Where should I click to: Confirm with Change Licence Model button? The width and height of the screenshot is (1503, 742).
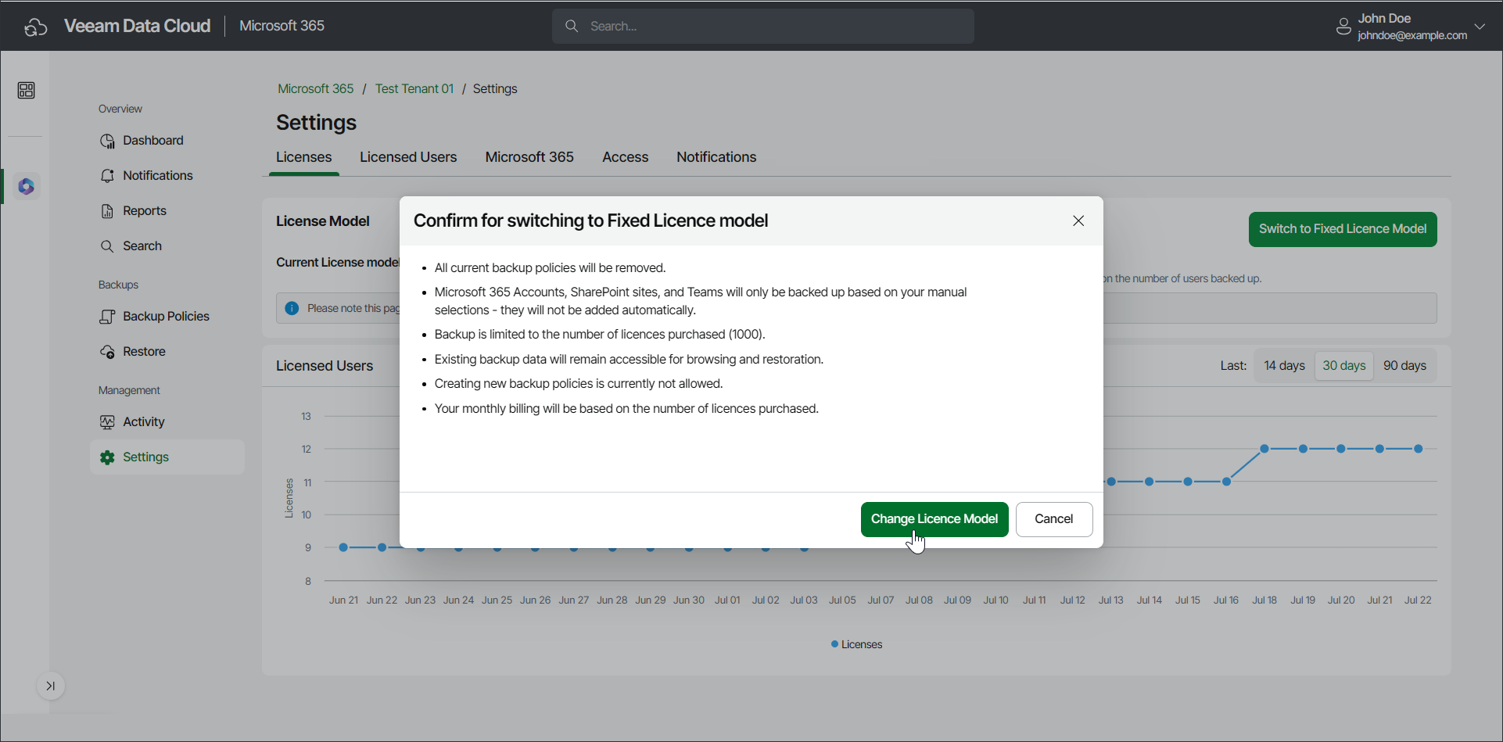click(934, 519)
